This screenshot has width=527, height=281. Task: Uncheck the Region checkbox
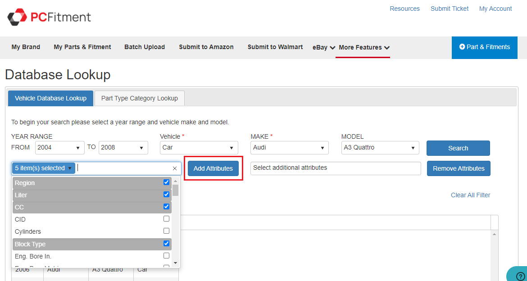tap(166, 182)
